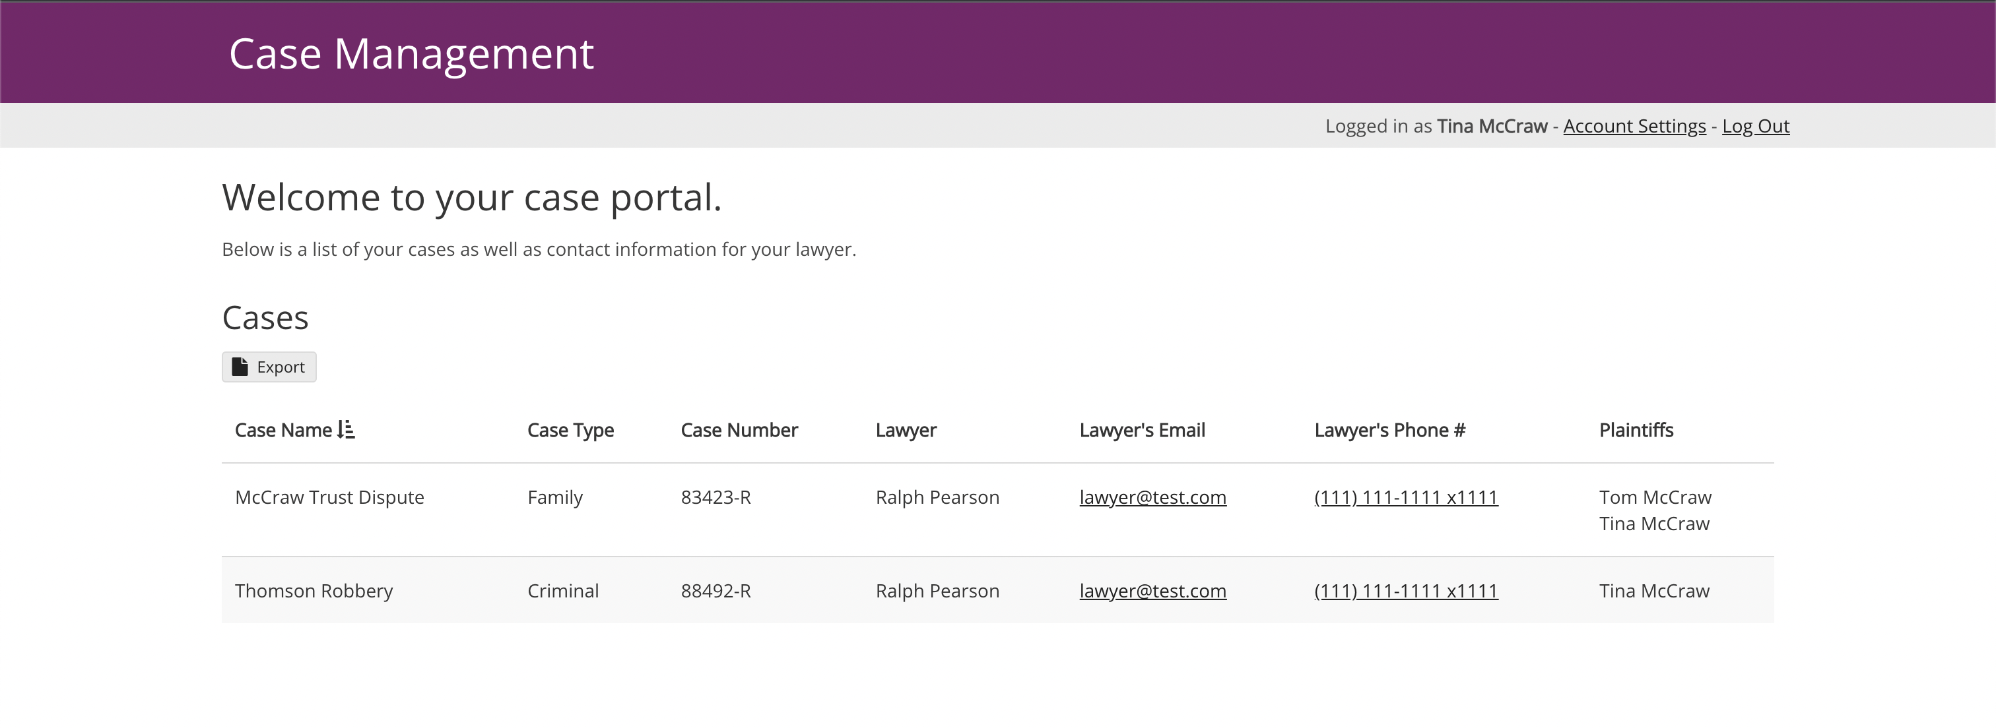Click the Case Type column header

coord(570,430)
